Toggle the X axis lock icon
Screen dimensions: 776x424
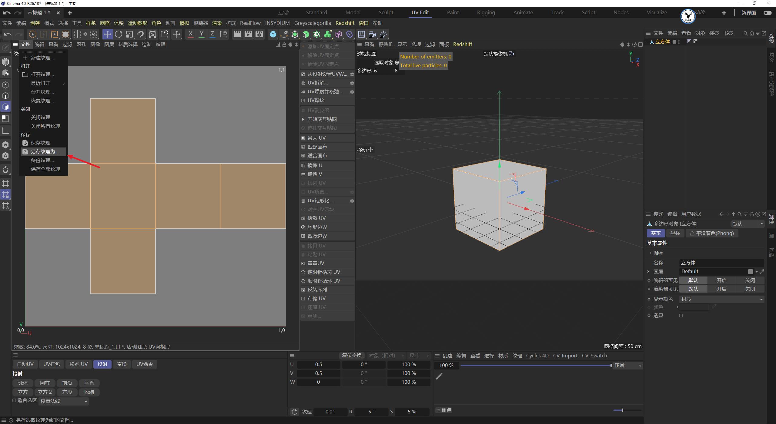(190, 34)
